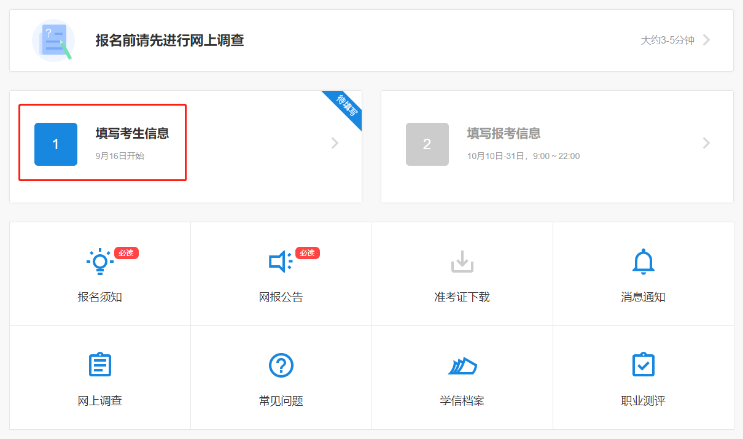The image size is (743, 439).
Task: Expand the 填写考生信息 card chevron
Action: (x=334, y=143)
